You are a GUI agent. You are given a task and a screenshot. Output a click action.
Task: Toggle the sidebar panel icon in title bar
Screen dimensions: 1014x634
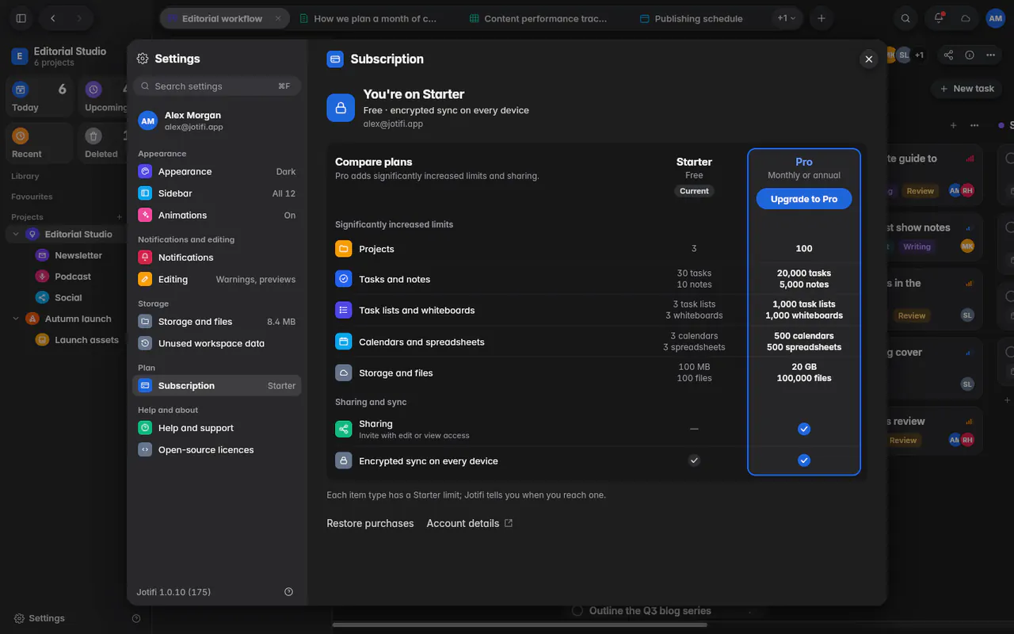[x=21, y=18]
